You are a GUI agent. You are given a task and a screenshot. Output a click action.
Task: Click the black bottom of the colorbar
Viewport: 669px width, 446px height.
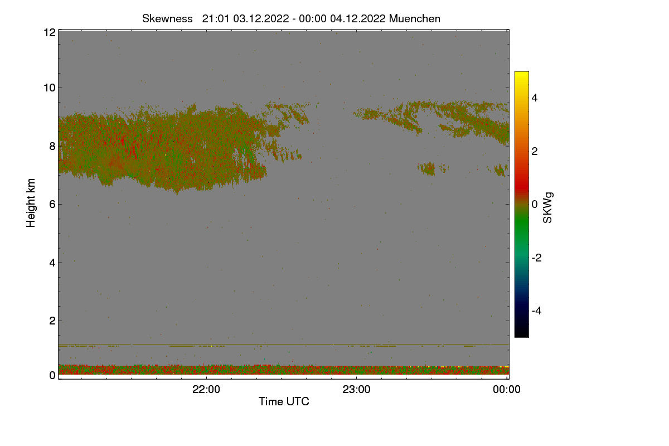pos(521,332)
